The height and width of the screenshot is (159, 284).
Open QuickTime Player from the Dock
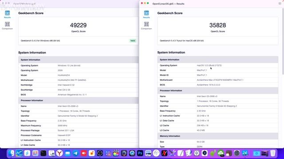pyautogui.click(x=132, y=153)
